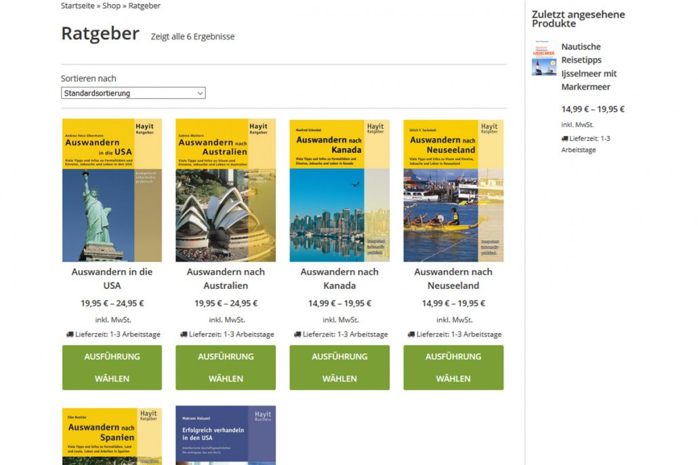This screenshot has height=465, width=698.
Task: Choose Ausführung wählen for Auswandern nach Kanada
Action: [x=340, y=368]
